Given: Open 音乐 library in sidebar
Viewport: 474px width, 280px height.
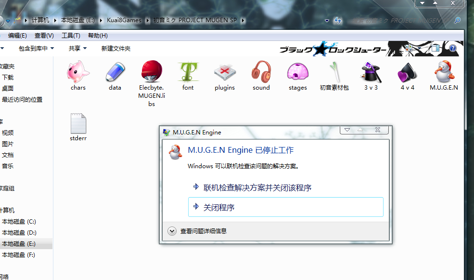Looking at the screenshot, I should (x=8, y=166).
